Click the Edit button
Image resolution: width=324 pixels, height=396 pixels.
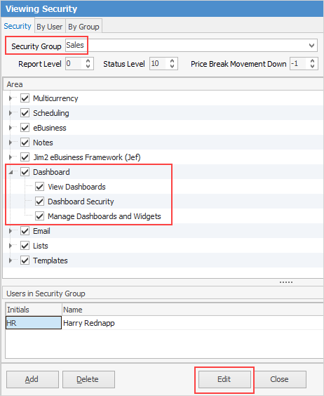tap(224, 379)
